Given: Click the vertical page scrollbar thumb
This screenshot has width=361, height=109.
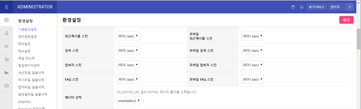Looking at the screenshot, I should 358,39.
